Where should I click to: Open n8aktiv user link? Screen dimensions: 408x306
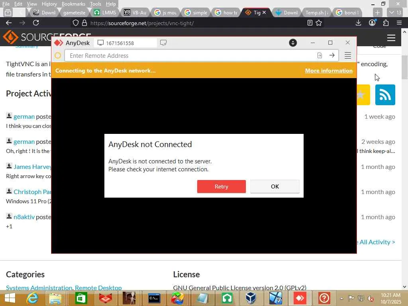coord(24,217)
